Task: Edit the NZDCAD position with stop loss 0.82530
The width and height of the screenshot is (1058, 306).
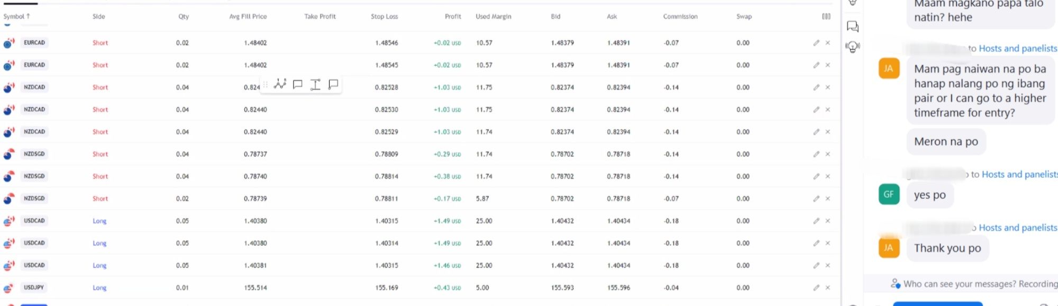Action: (x=816, y=110)
